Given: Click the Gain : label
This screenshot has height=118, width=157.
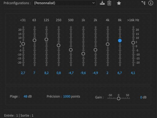Looking at the screenshot, I should [99, 97].
